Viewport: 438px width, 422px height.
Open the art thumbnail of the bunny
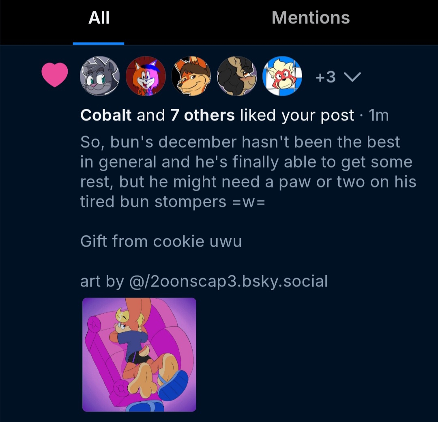pyautogui.click(x=139, y=355)
